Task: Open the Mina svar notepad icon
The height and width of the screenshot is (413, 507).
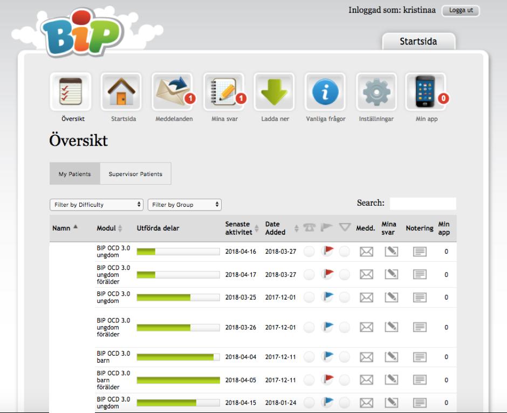Action: 223,92
